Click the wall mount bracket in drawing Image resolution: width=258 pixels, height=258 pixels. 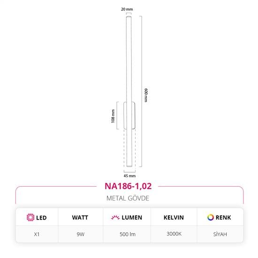129,115
